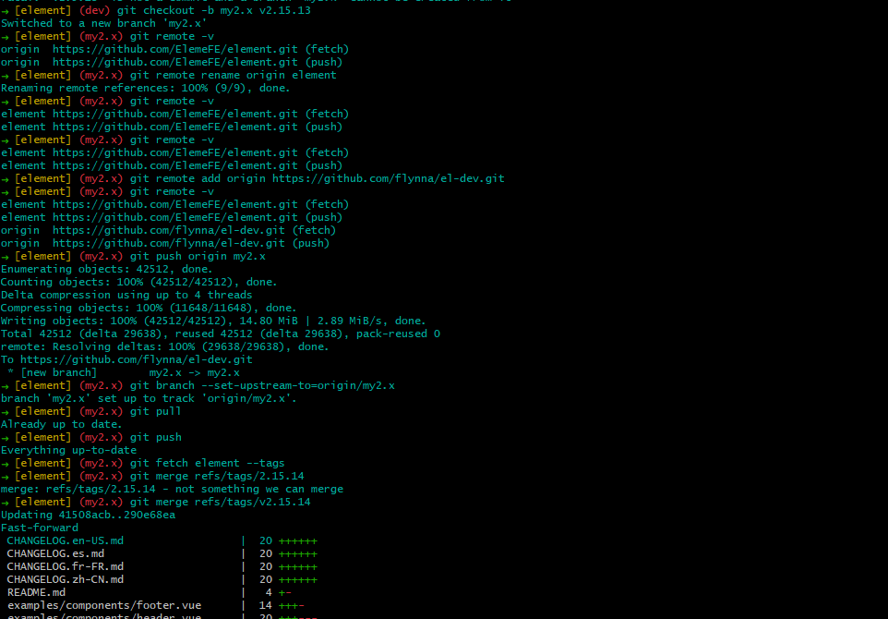Click the 'CHANGELOG.es.md' file name
The image size is (888, 619).
pyautogui.click(x=55, y=554)
